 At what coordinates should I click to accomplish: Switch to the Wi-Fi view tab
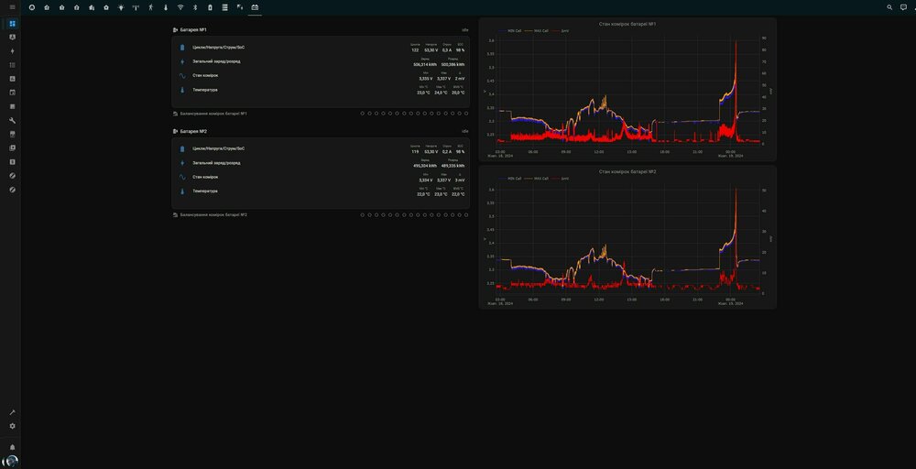click(180, 6)
